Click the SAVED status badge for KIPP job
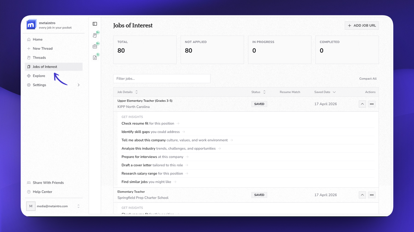This screenshot has width=414, height=232. click(259, 104)
